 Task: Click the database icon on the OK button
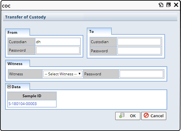[x=122, y=115]
